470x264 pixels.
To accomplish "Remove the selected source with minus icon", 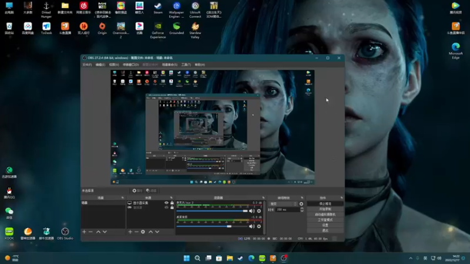I will point(136,232).
